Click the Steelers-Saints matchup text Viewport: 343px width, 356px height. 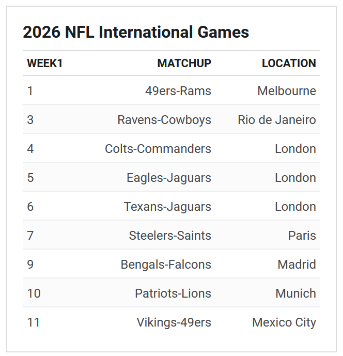click(170, 236)
